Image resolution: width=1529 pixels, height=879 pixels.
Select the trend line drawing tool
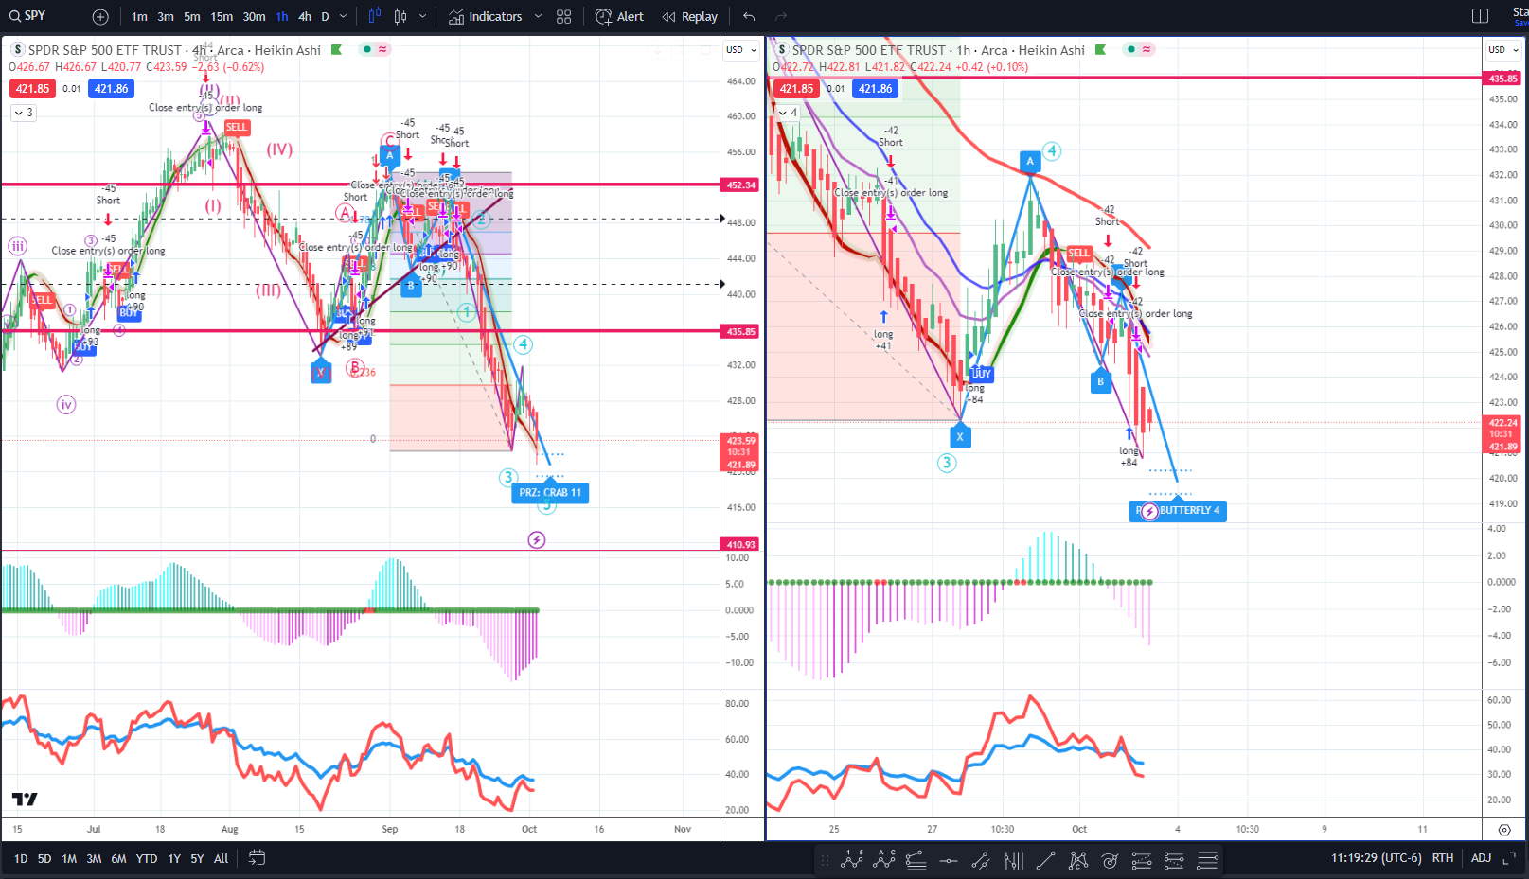pyautogui.click(x=1045, y=860)
